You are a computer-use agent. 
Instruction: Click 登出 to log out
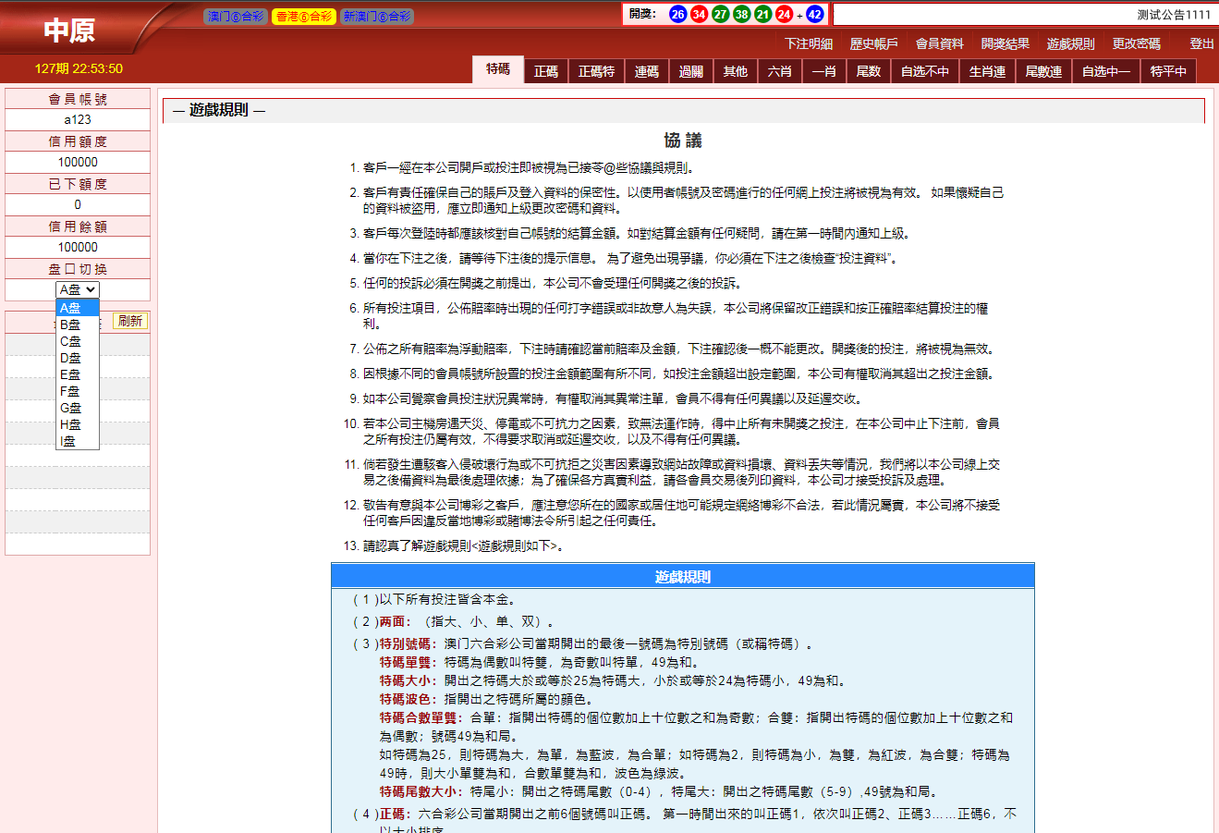point(1201,43)
